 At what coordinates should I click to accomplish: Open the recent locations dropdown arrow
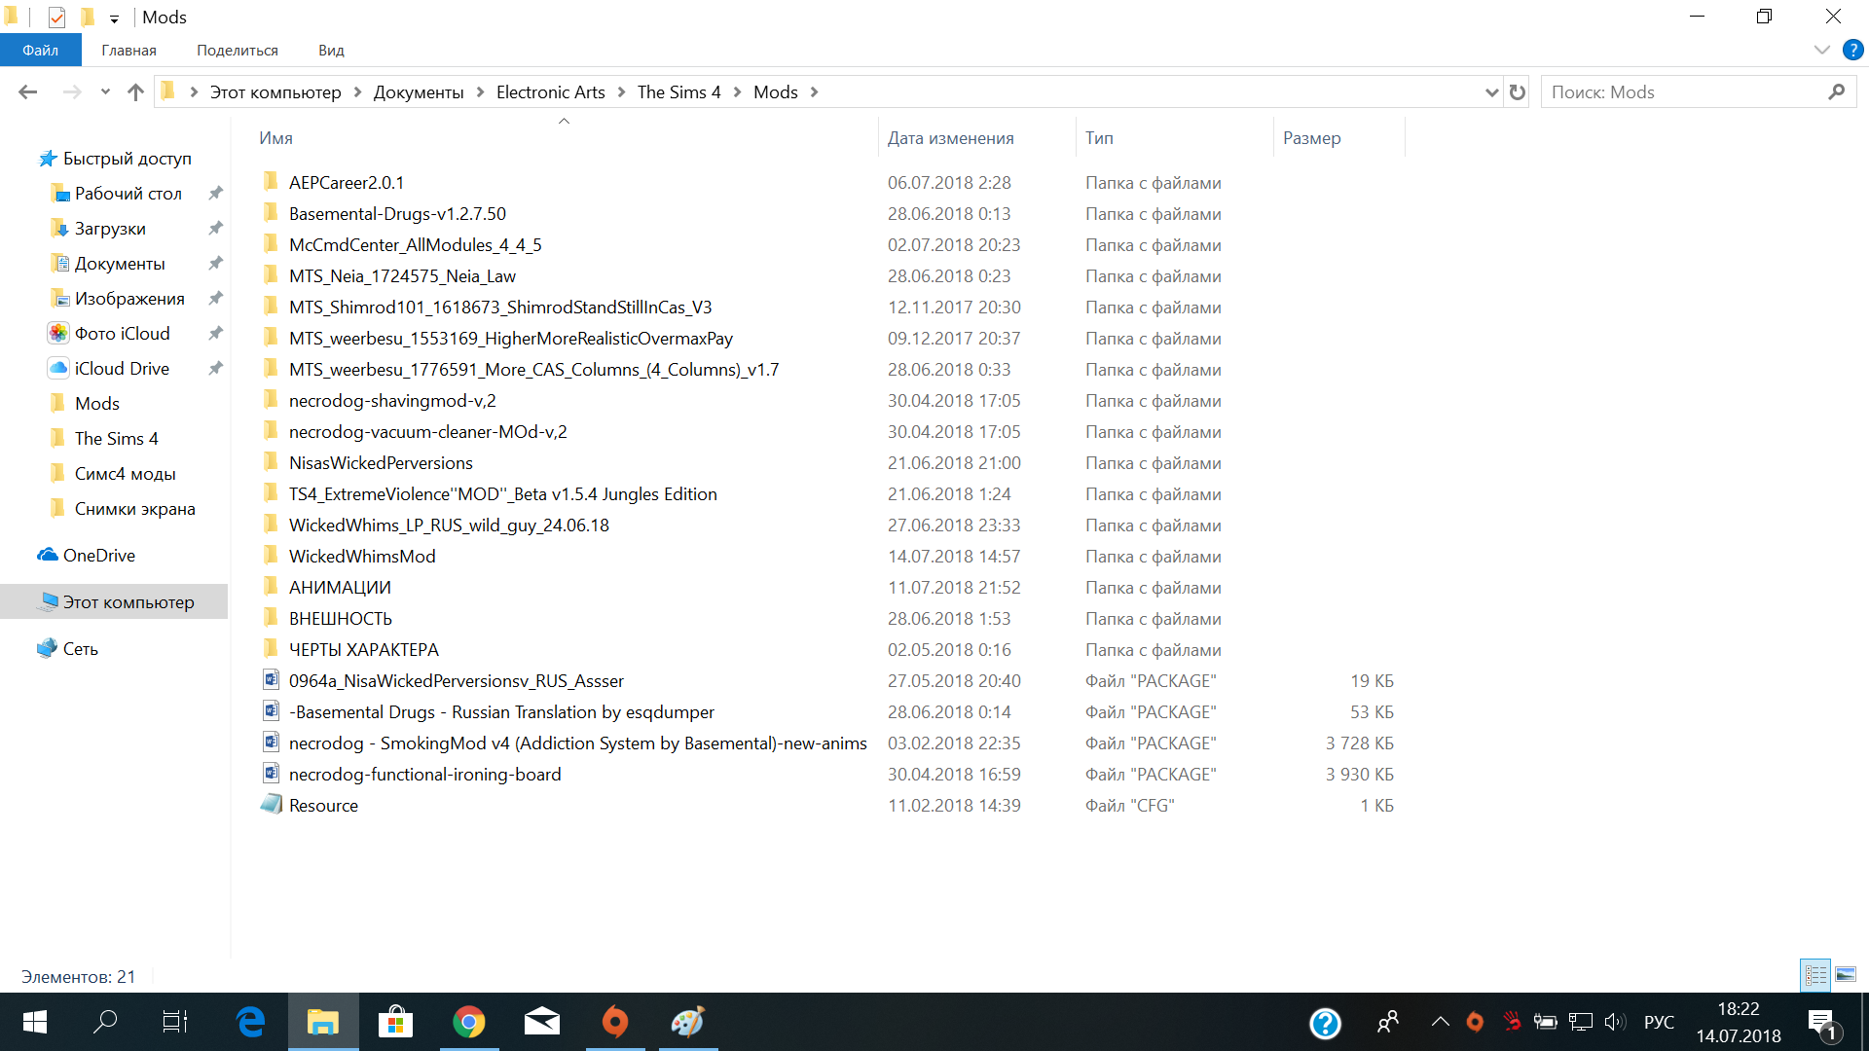click(105, 92)
